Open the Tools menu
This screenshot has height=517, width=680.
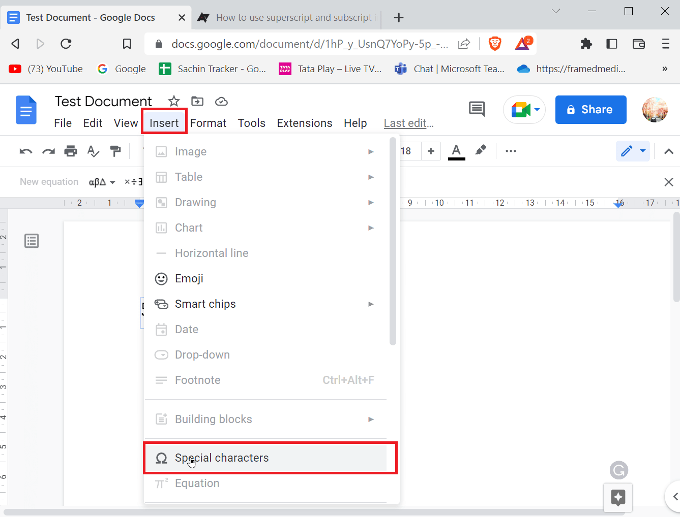click(251, 123)
